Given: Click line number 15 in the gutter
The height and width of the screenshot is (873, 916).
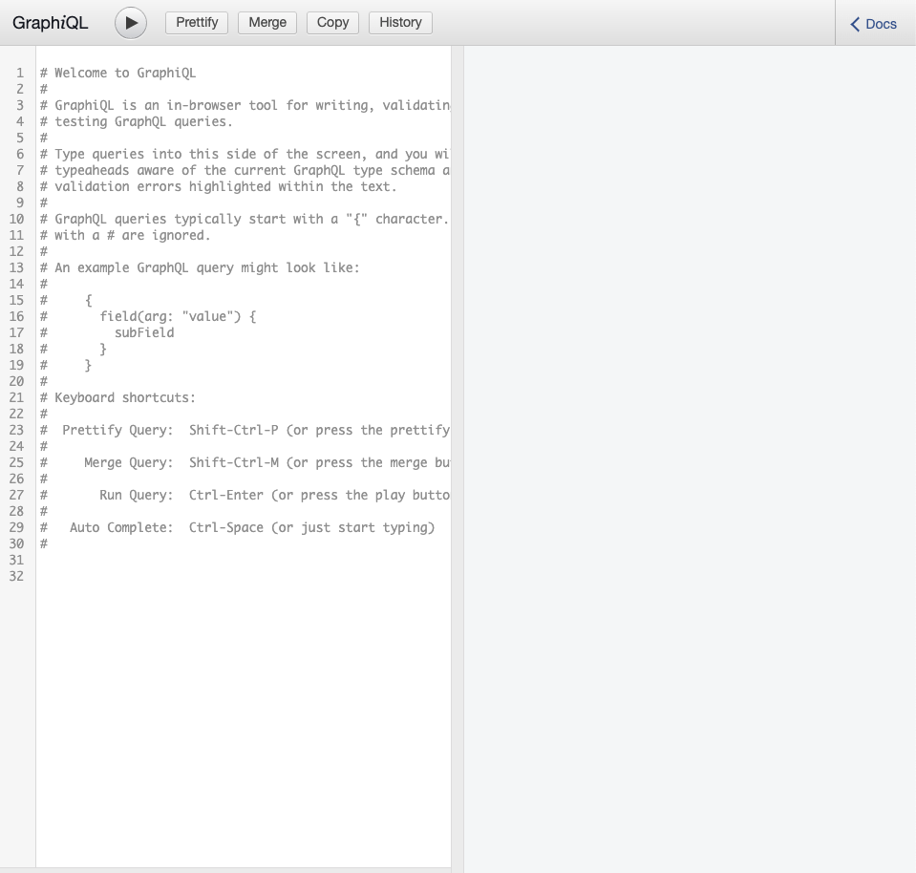Looking at the screenshot, I should 16,300.
